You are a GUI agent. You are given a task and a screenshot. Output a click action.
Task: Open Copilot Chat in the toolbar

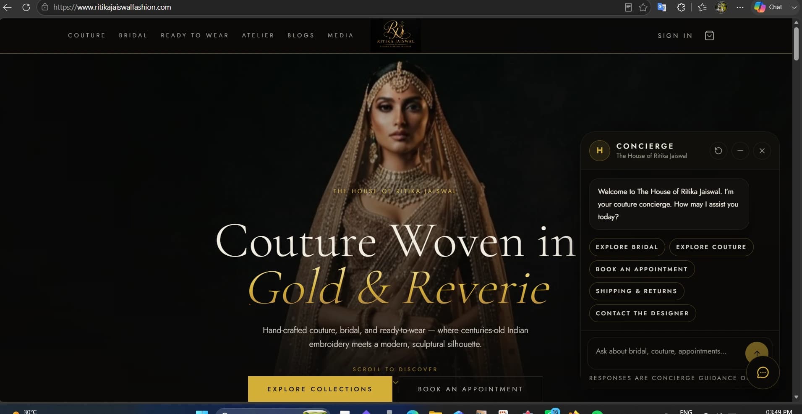coord(768,7)
